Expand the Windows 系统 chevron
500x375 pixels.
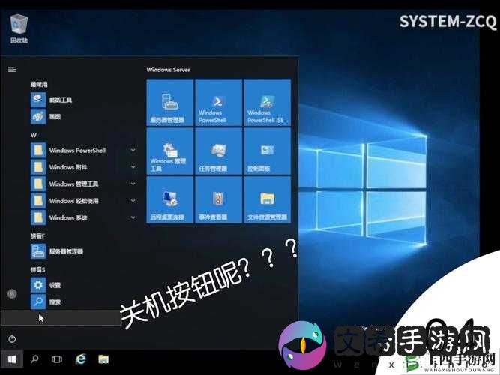coord(133,217)
